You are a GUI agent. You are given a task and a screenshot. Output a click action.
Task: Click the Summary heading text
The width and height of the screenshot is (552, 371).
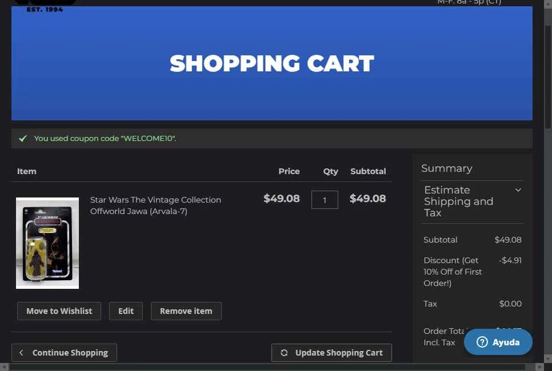[x=447, y=168]
